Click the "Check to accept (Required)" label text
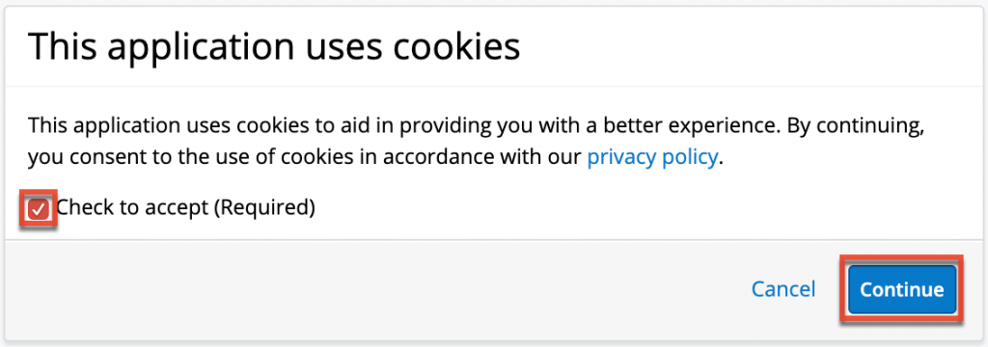This screenshot has height=347, width=988. coord(186,206)
